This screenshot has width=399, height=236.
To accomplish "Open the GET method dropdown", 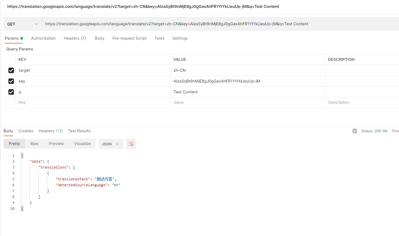I will pyautogui.click(x=23, y=24).
